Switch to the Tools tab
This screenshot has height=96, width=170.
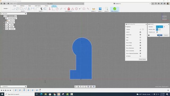[46, 6]
